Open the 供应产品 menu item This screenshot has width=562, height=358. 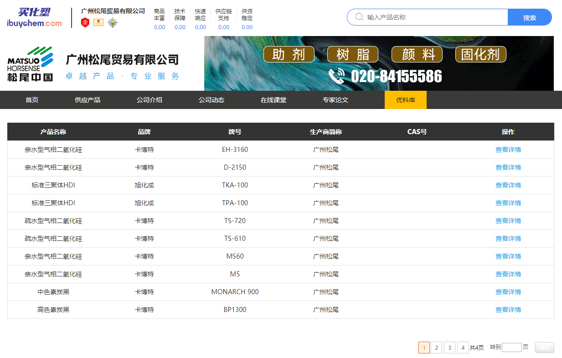(88, 100)
